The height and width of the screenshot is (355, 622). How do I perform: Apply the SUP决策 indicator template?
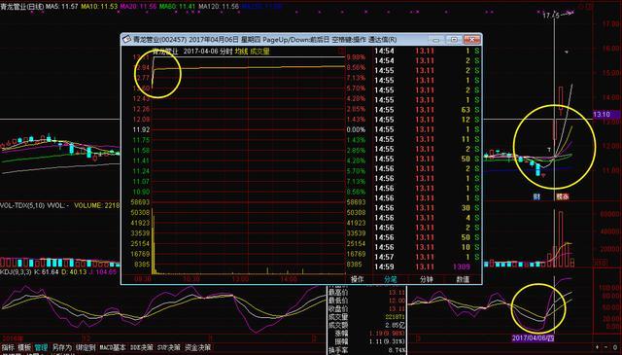(x=168, y=347)
